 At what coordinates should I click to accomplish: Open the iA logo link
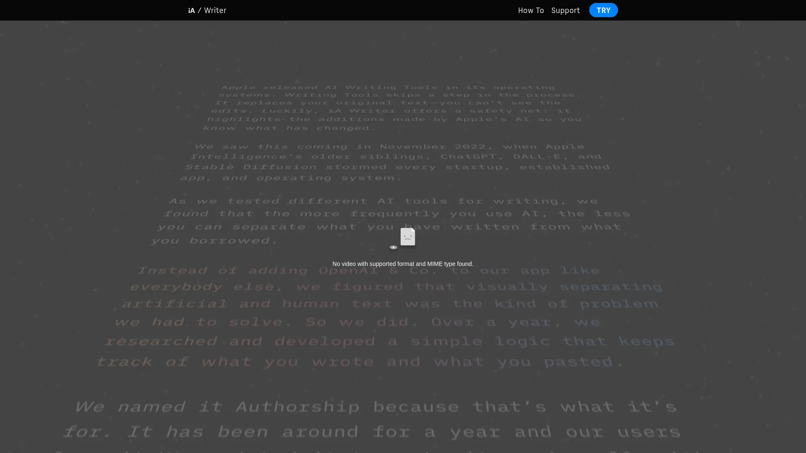(x=191, y=10)
